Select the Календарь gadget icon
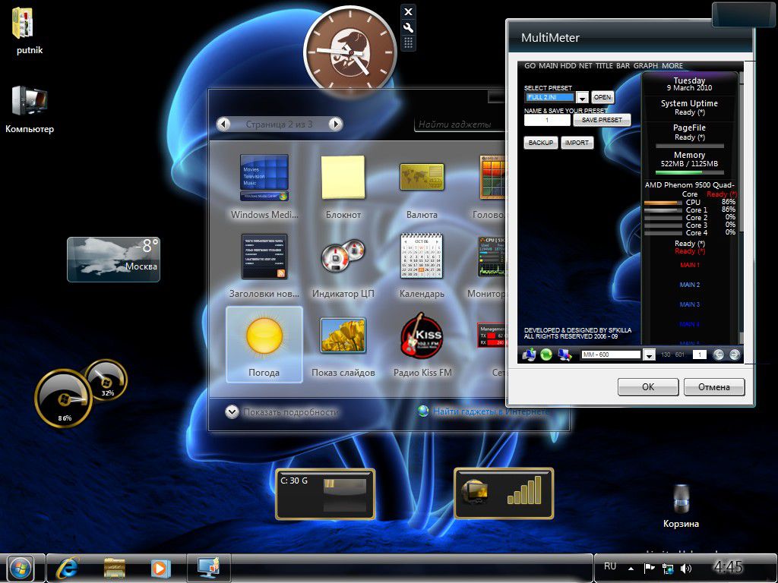This screenshot has width=778, height=583. click(x=422, y=257)
